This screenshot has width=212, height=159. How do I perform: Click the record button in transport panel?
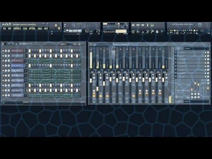pyautogui.click(x=79, y=31)
